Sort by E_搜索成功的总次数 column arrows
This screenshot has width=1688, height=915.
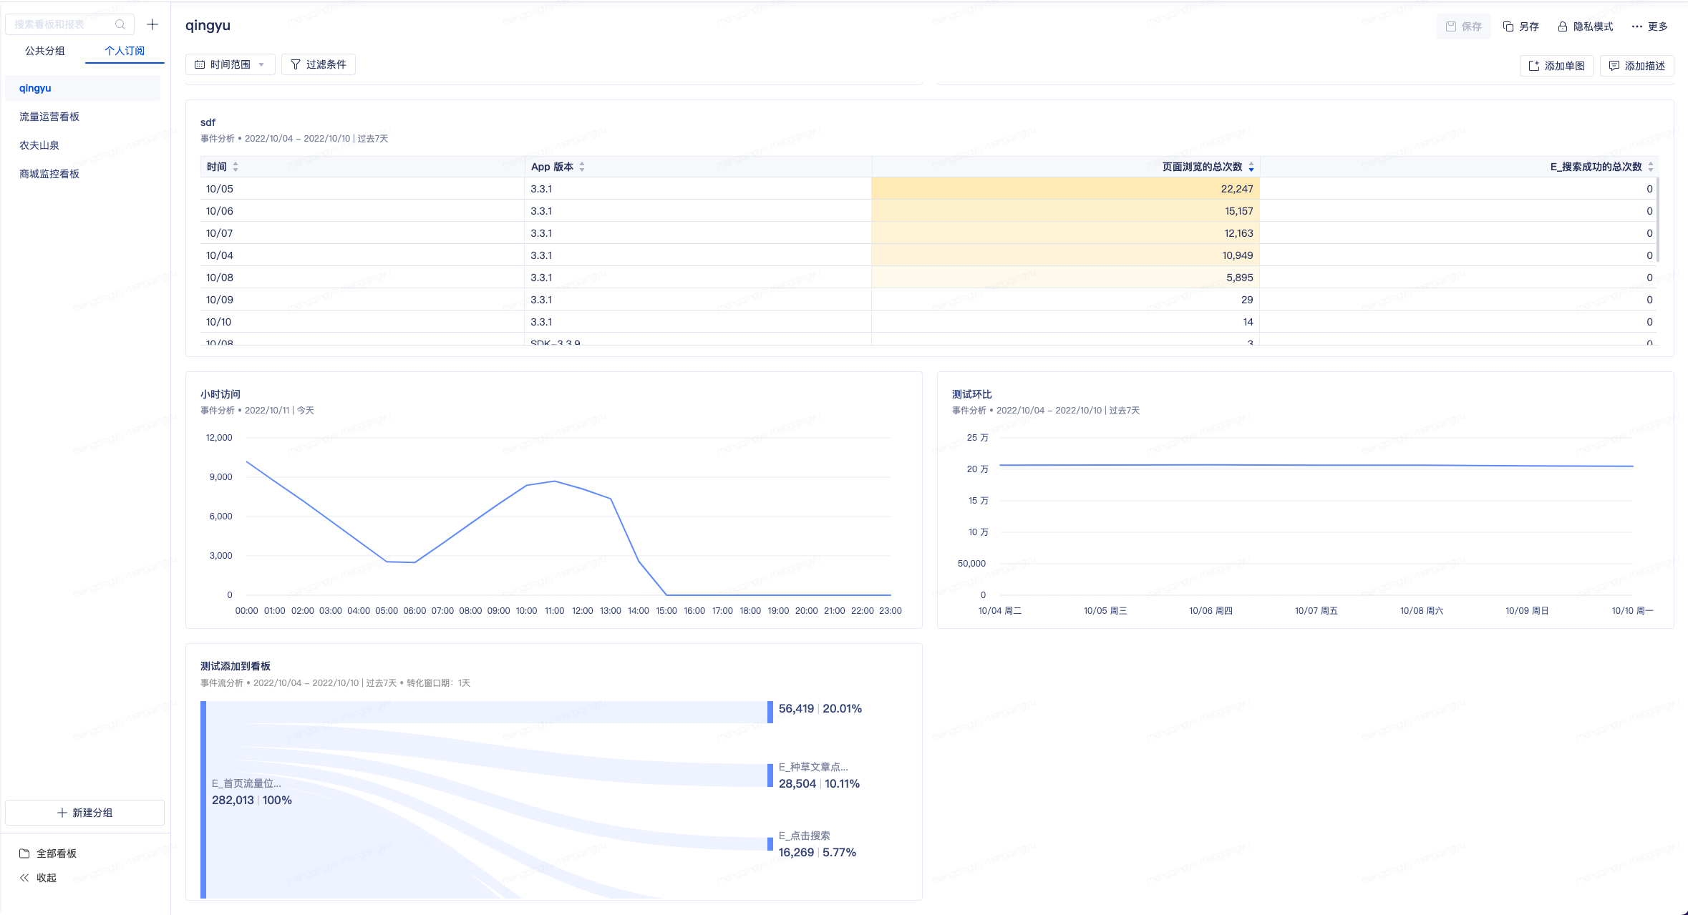click(x=1651, y=167)
